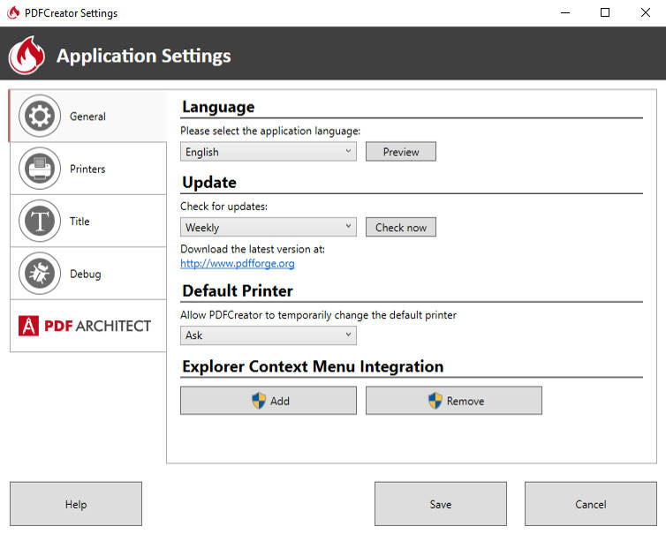This screenshot has width=666, height=534.
Task: Save the application settings
Action: point(441,504)
